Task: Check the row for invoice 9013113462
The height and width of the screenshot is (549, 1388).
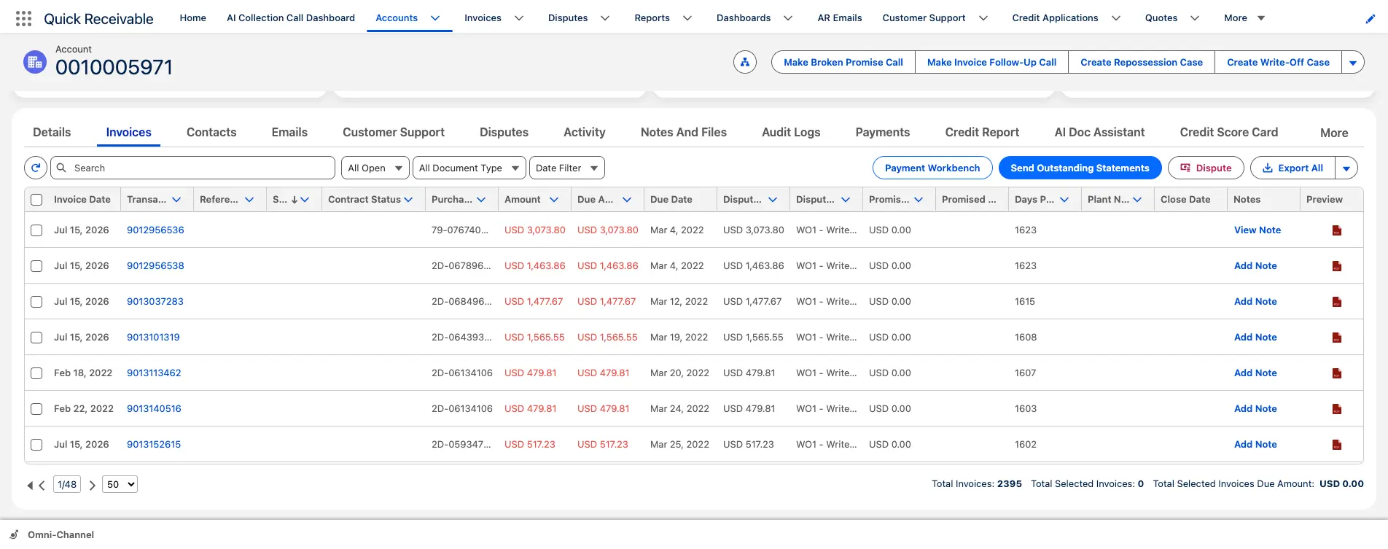Action: tap(36, 373)
